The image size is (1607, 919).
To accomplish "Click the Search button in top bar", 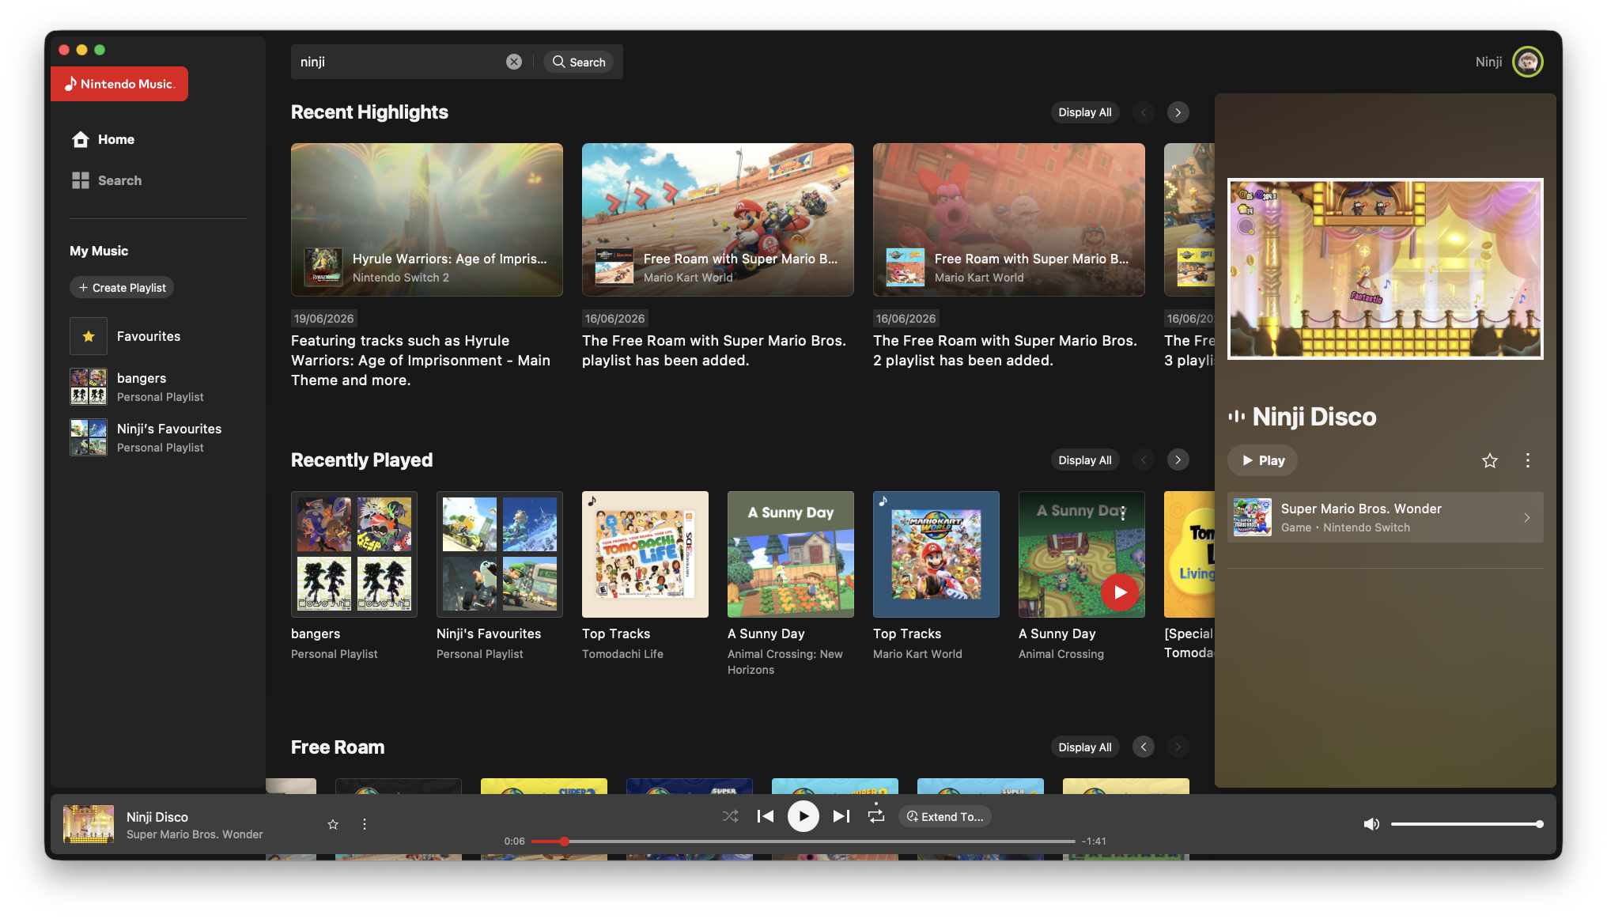I will click(579, 62).
